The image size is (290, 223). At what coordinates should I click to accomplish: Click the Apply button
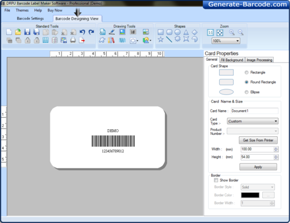(x=258, y=167)
